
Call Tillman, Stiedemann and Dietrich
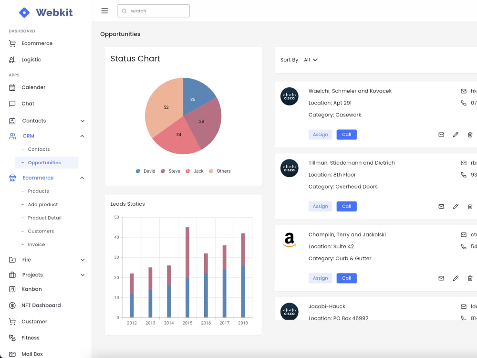(x=346, y=206)
